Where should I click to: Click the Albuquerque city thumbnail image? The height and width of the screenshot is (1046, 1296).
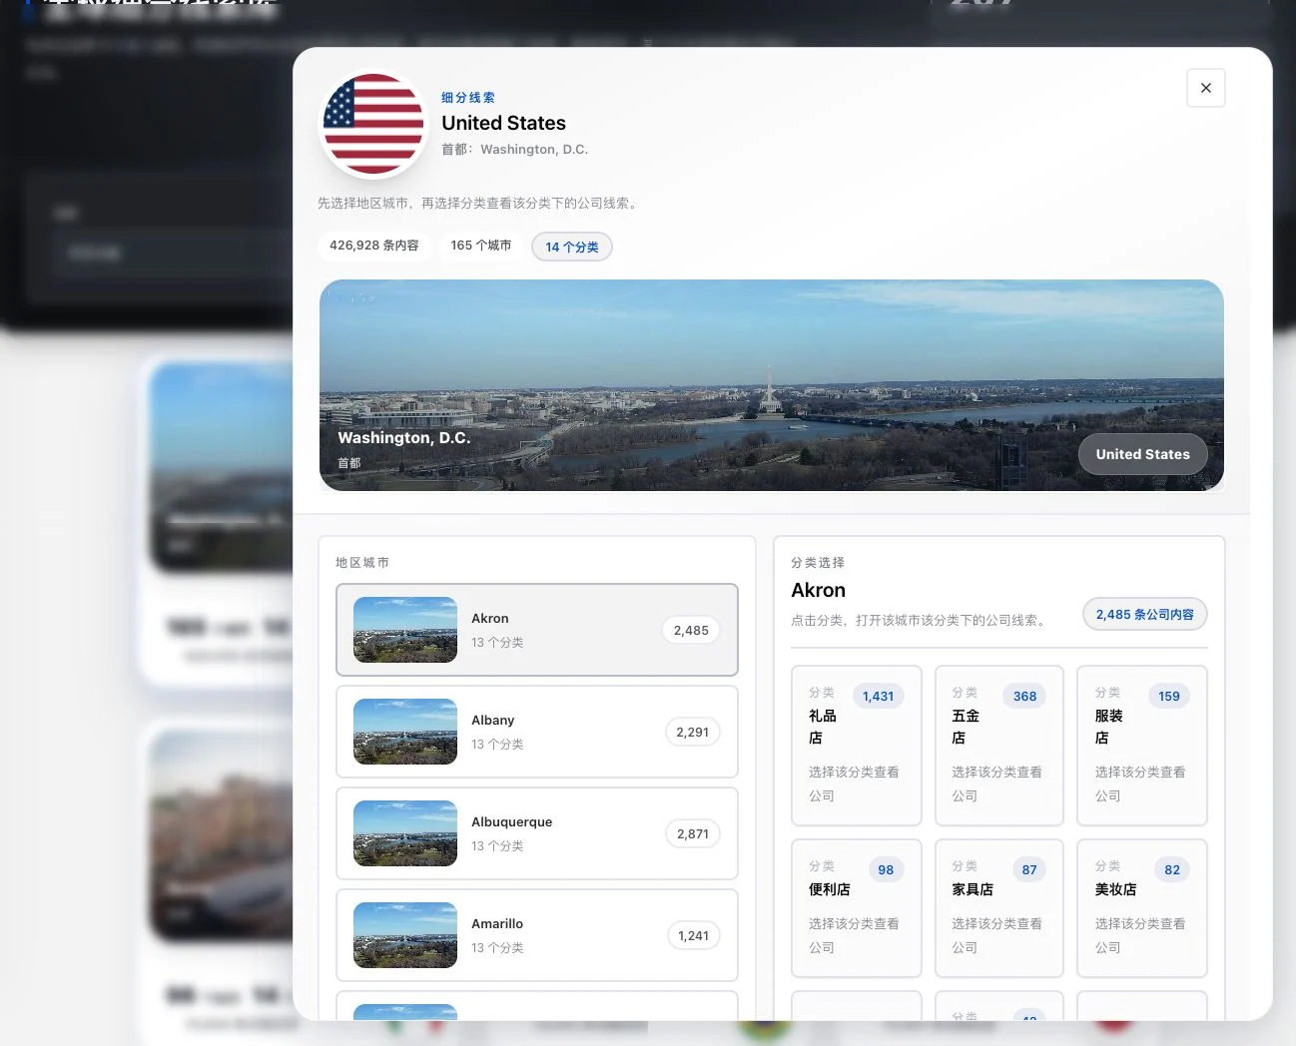coord(405,833)
